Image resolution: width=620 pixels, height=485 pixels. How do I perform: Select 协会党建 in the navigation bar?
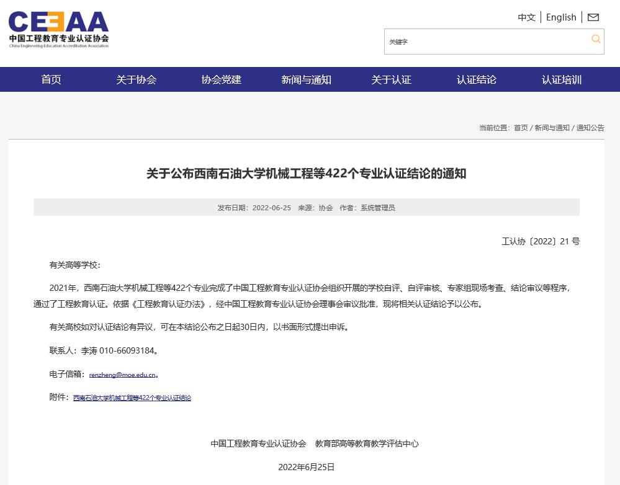[221, 79]
